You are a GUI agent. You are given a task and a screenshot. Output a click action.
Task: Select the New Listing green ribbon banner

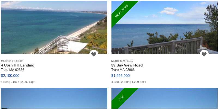pos(122,11)
